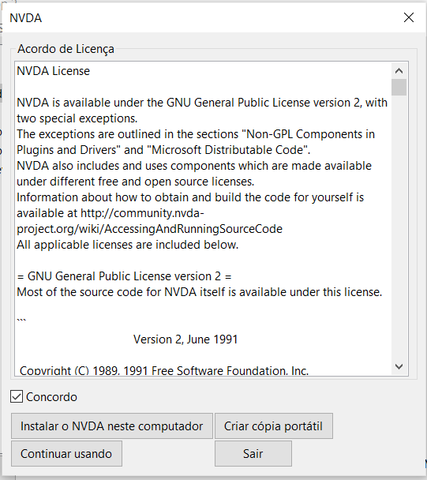The image size is (427, 480).
Task: Click the license scrollbar thumb
Action: 399,88
